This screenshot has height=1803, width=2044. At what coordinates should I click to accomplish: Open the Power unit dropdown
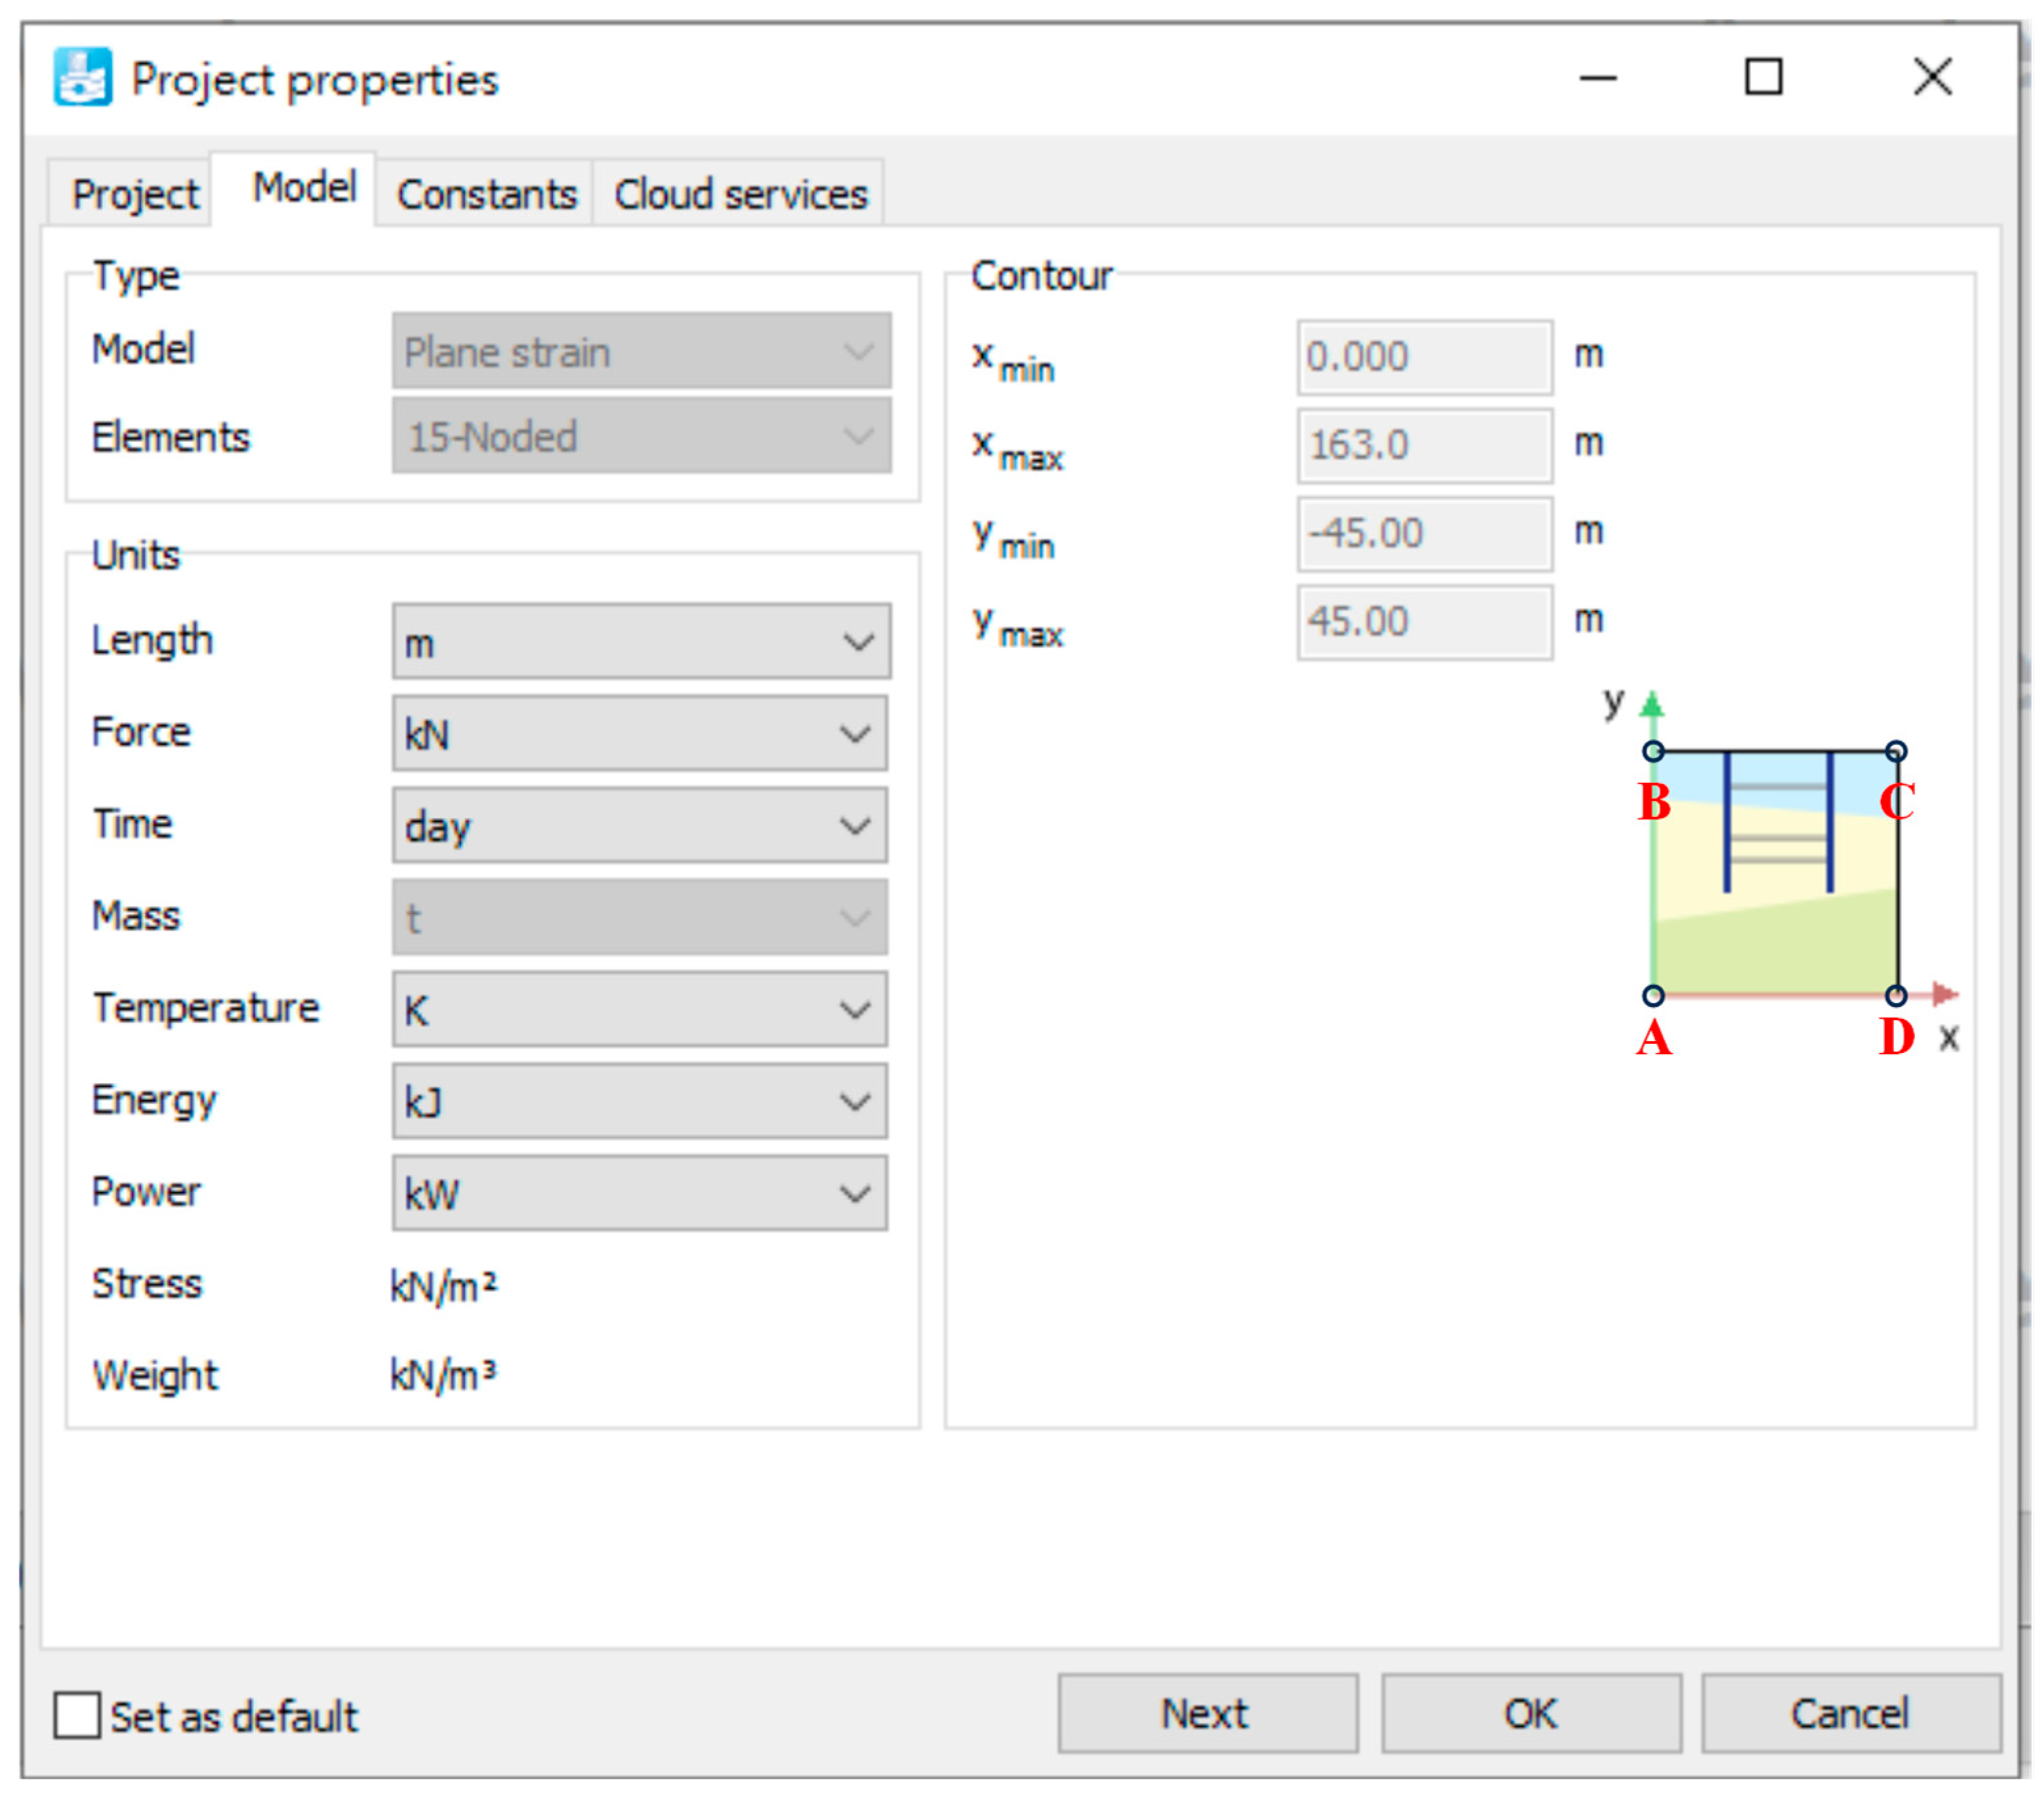640,1193
